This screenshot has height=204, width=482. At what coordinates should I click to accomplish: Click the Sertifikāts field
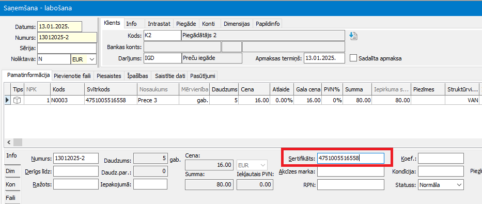pyautogui.click(x=350, y=158)
